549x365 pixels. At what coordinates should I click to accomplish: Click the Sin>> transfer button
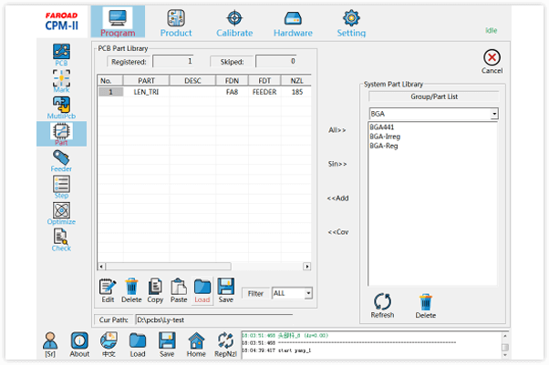(x=337, y=164)
